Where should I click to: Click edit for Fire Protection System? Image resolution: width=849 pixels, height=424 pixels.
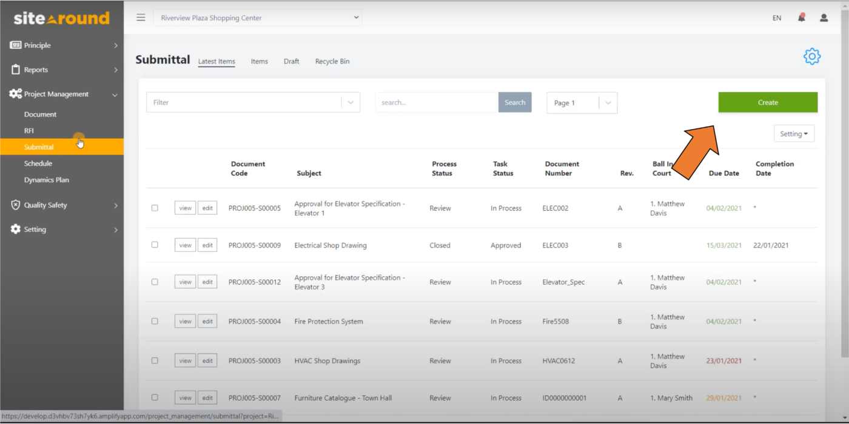tap(207, 321)
